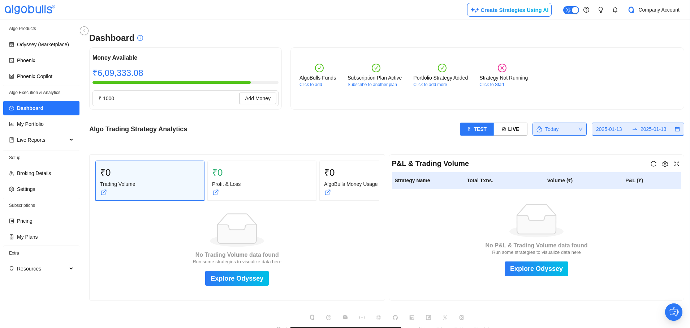Switch analytics to LIVE mode
The width and height of the screenshot is (690, 328).
click(x=510, y=129)
